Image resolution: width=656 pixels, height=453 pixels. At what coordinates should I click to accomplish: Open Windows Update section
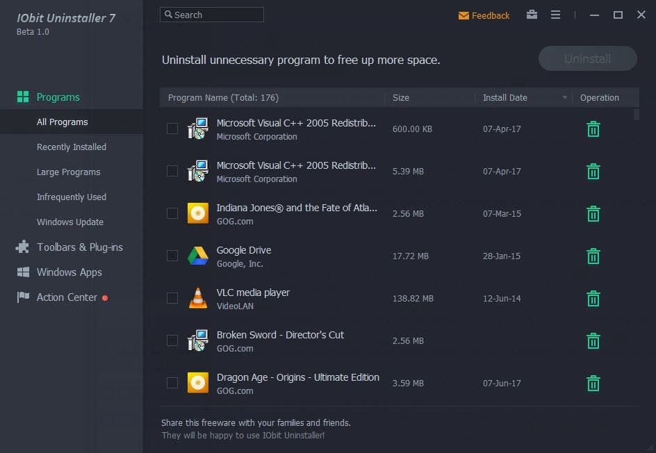click(x=72, y=222)
